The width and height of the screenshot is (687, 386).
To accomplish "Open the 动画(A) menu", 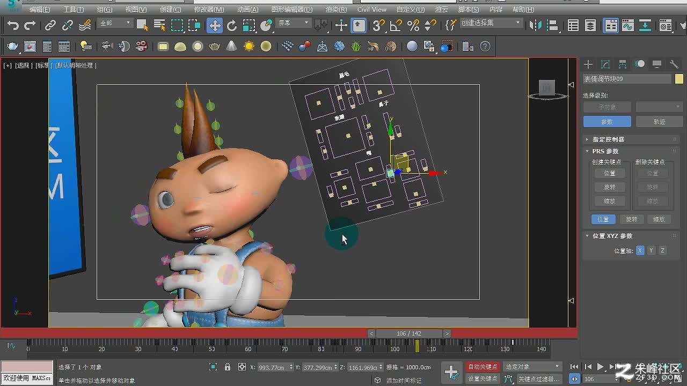I will (247, 10).
